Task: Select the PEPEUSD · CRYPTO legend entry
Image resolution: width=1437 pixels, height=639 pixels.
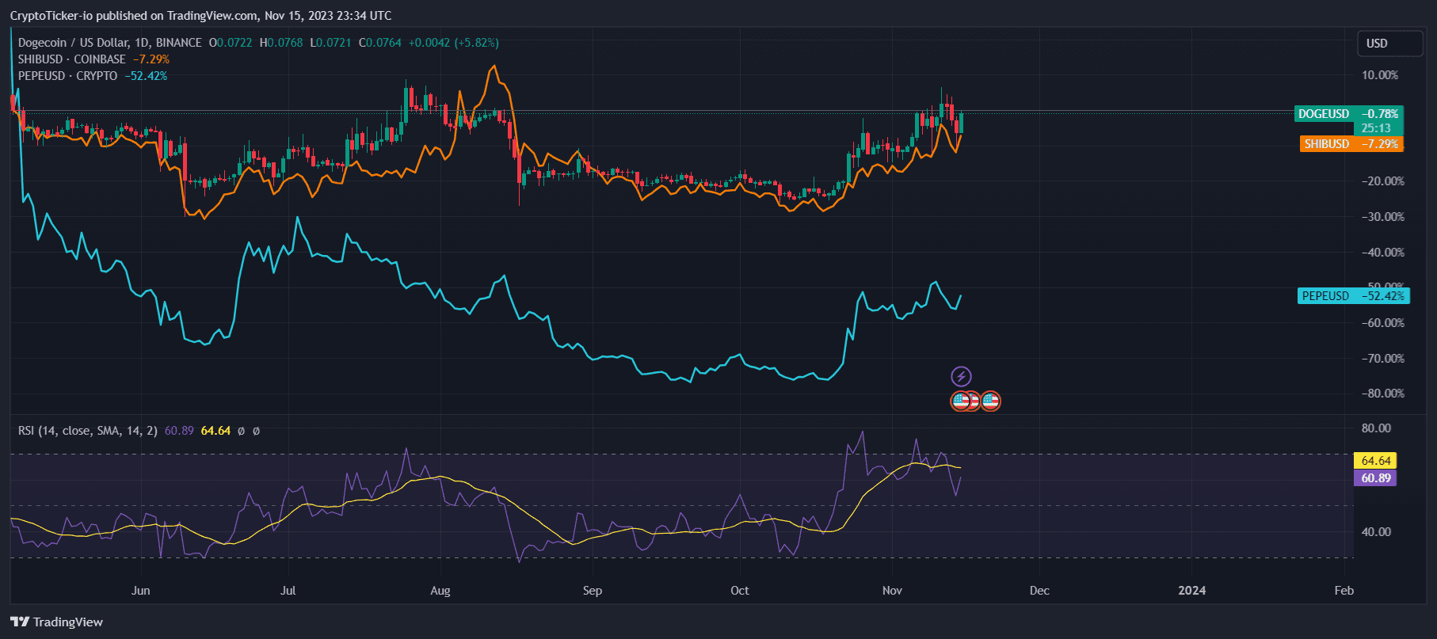Action: [67, 76]
